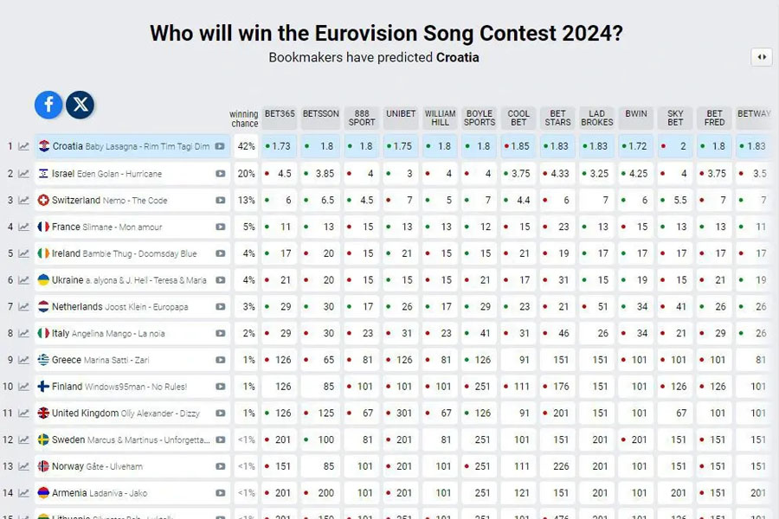779x519 pixels.
Task: Open Armenia's trend graph icon
Action: coord(23,493)
